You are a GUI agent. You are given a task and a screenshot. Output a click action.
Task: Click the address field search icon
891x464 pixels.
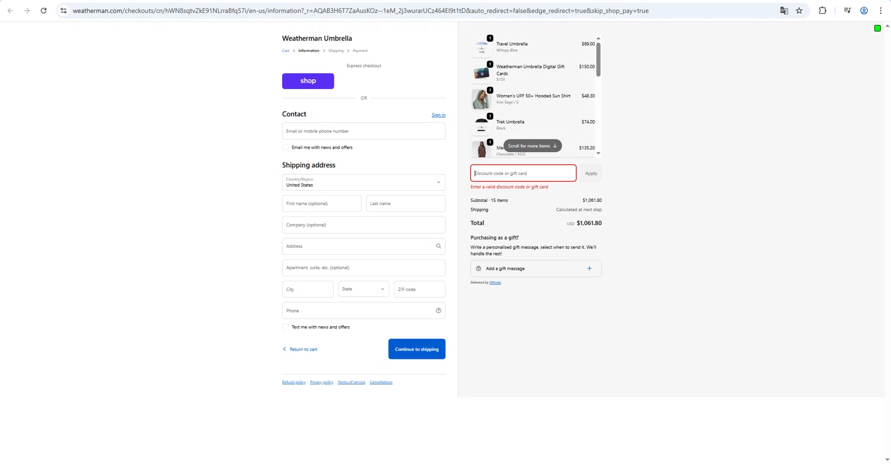pyautogui.click(x=438, y=246)
